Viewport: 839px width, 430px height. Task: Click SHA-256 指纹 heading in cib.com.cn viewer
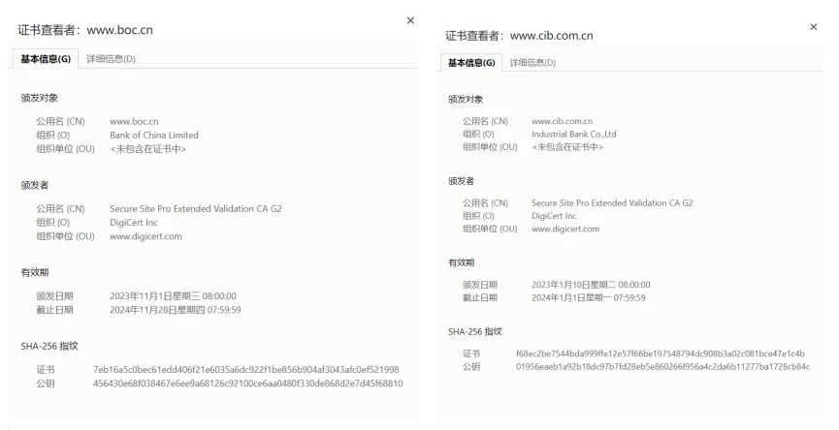pos(475,332)
